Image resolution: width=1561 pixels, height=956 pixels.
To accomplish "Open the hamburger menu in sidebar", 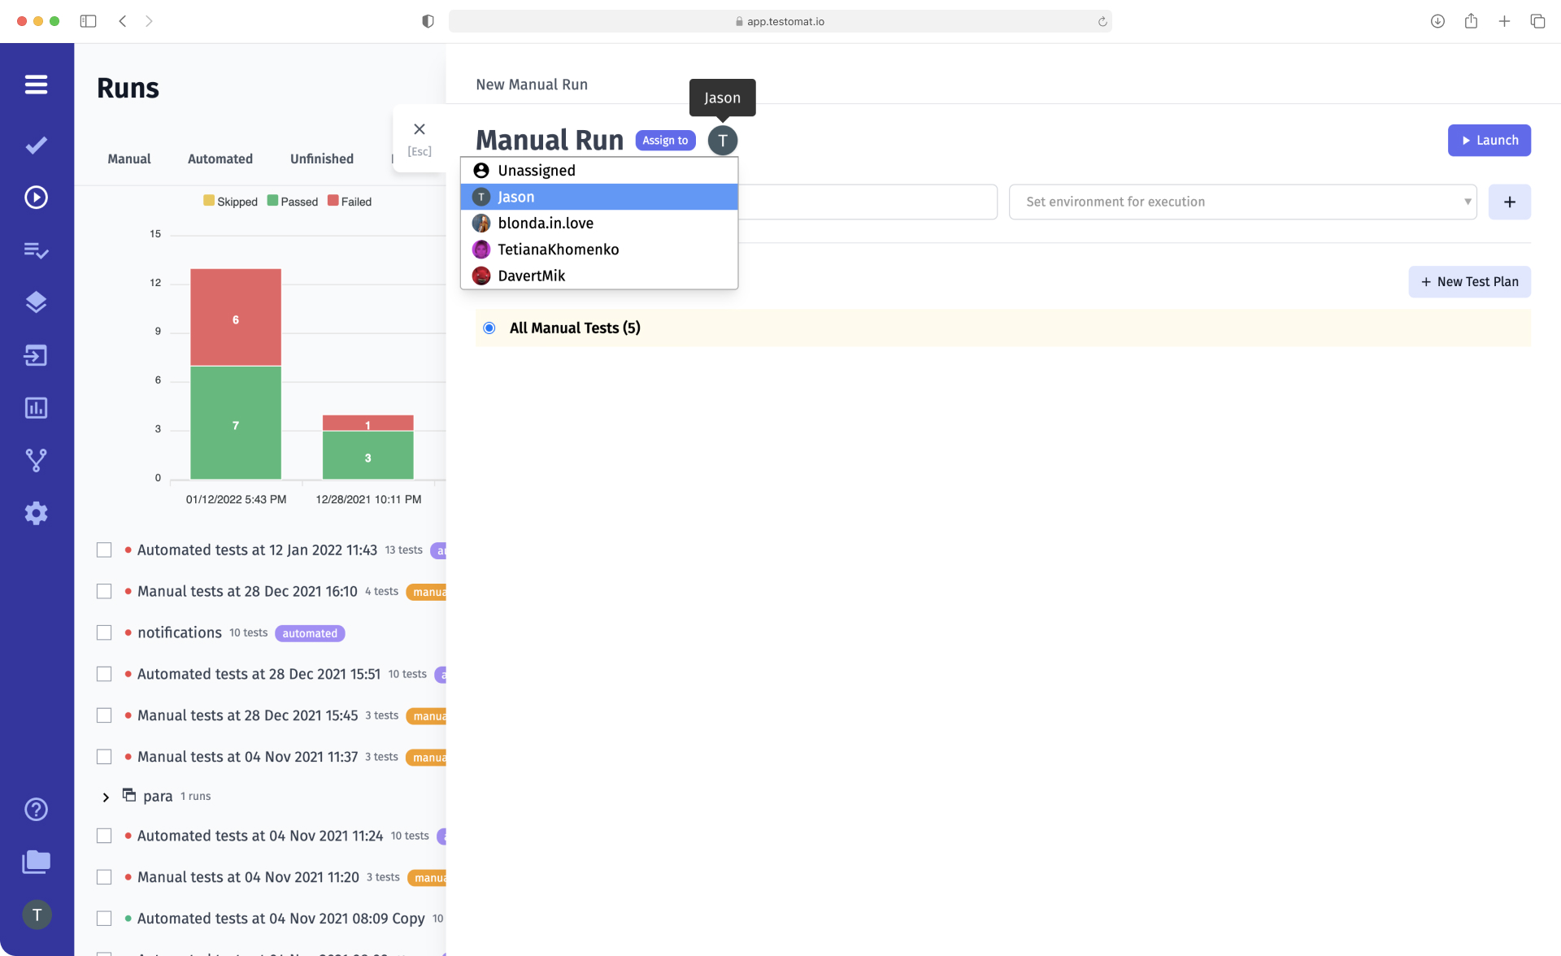I will pos(36,85).
